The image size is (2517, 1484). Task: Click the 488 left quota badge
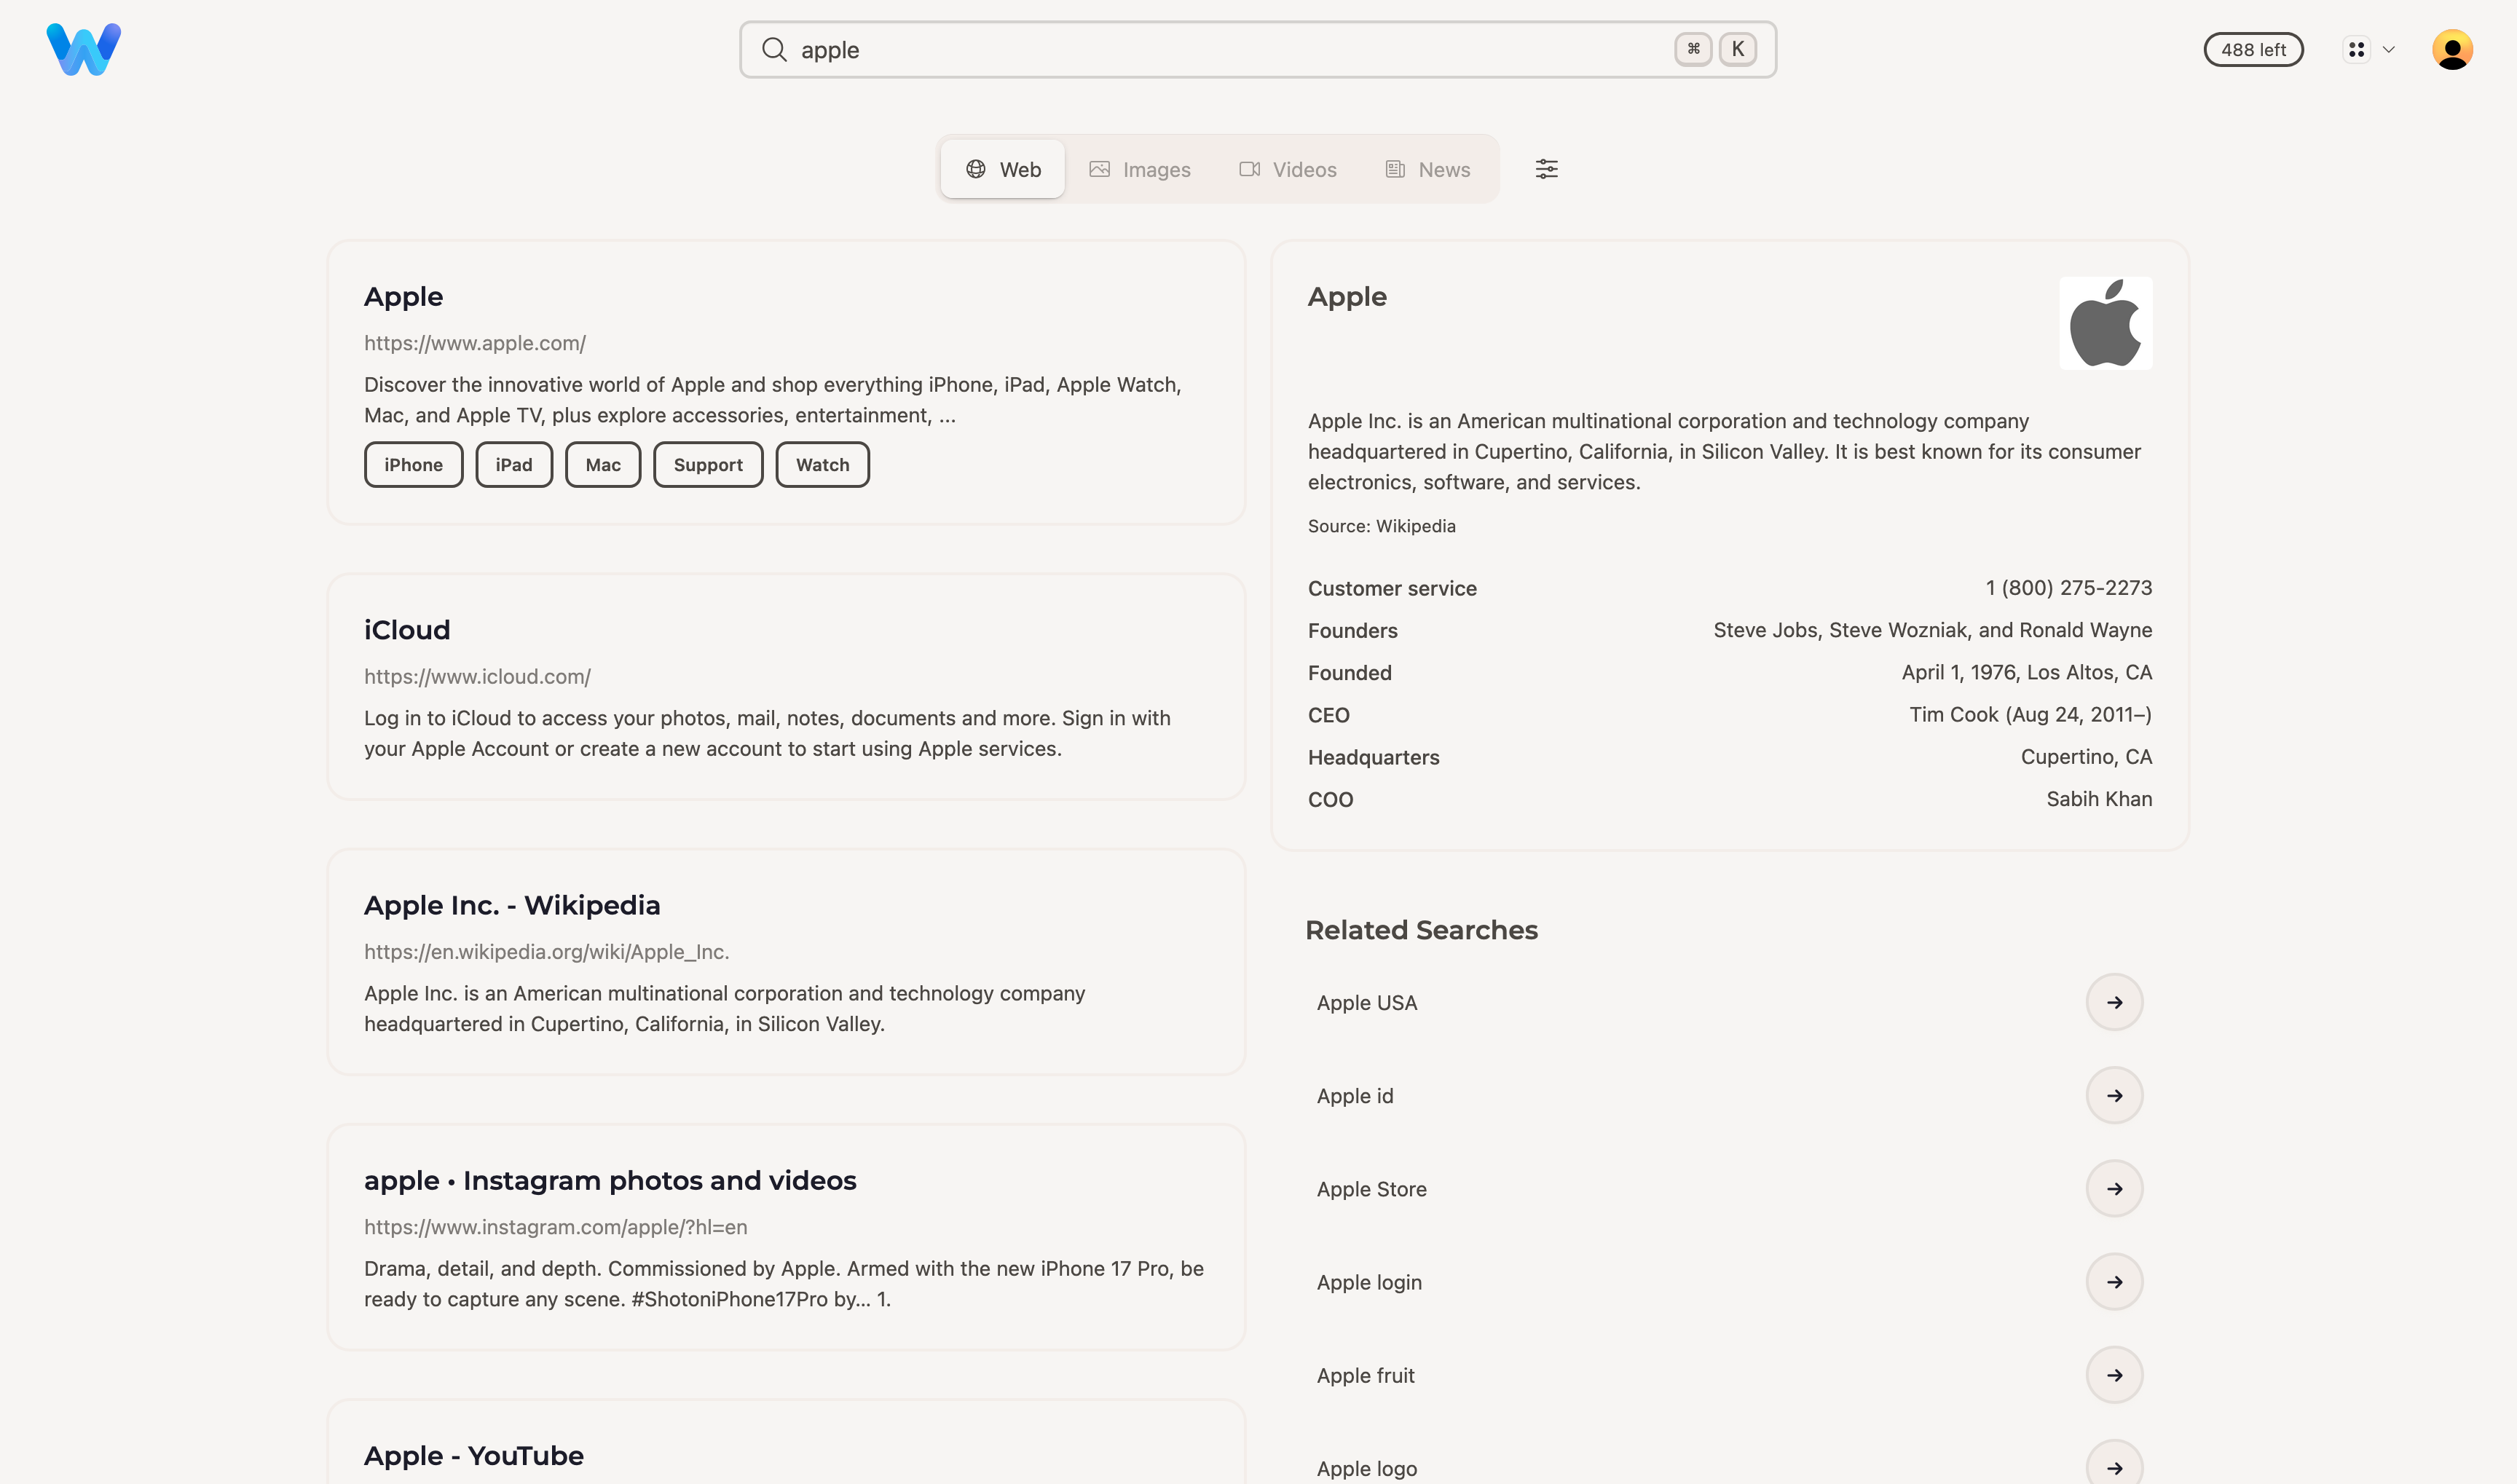(2253, 50)
